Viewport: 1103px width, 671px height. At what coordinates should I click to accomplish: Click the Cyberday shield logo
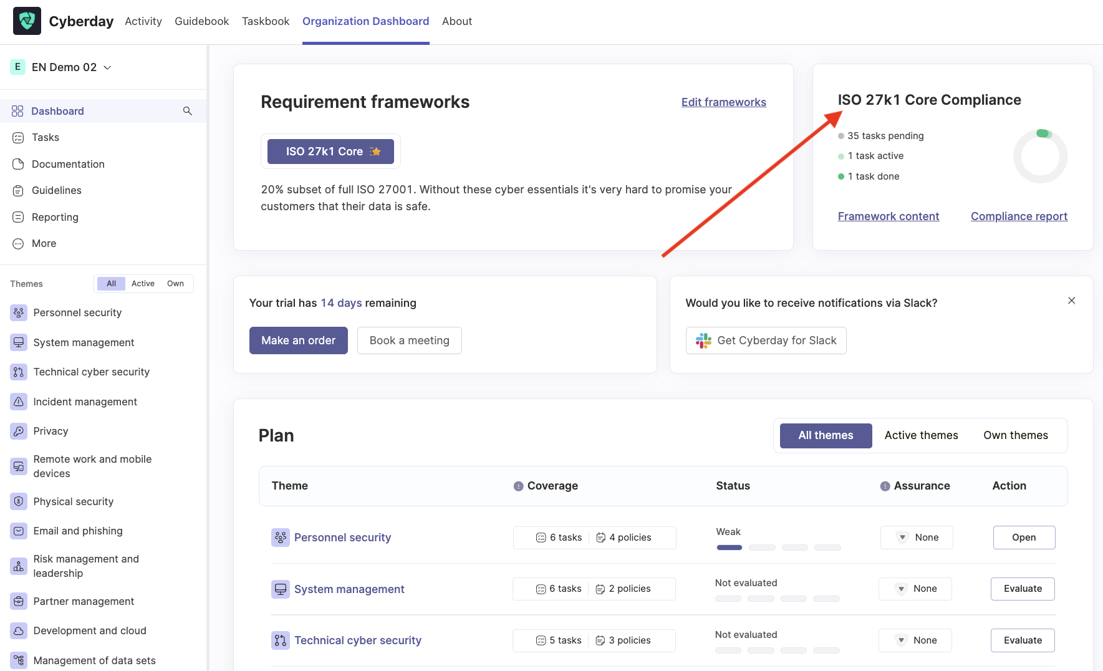click(27, 21)
